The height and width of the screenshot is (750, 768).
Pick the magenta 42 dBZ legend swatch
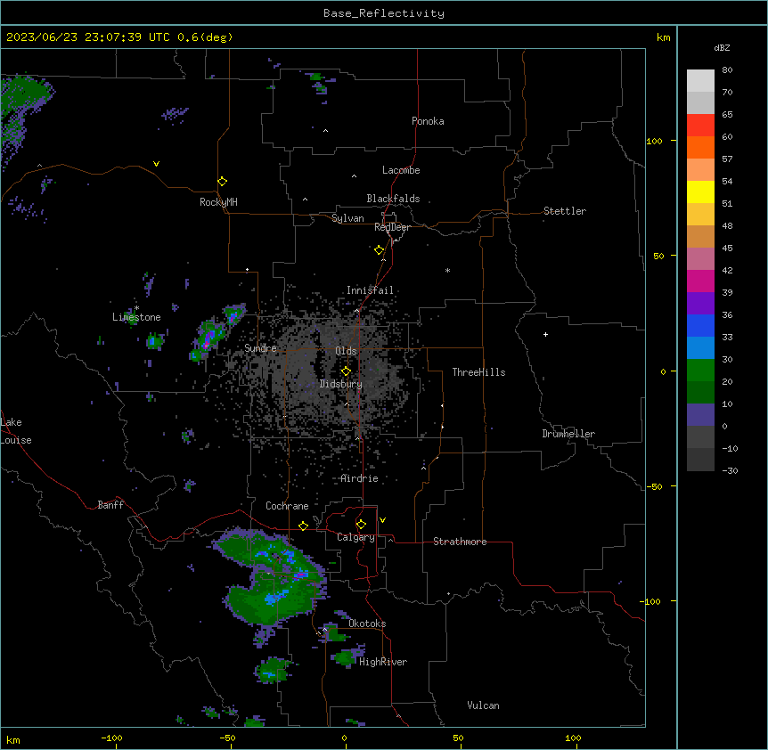pyautogui.click(x=700, y=281)
